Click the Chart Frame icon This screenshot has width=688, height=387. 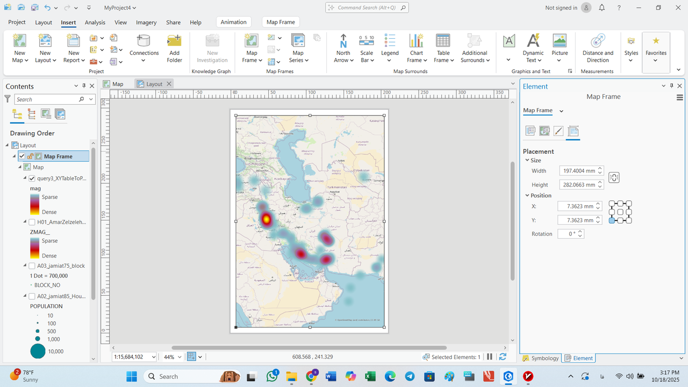tap(416, 41)
